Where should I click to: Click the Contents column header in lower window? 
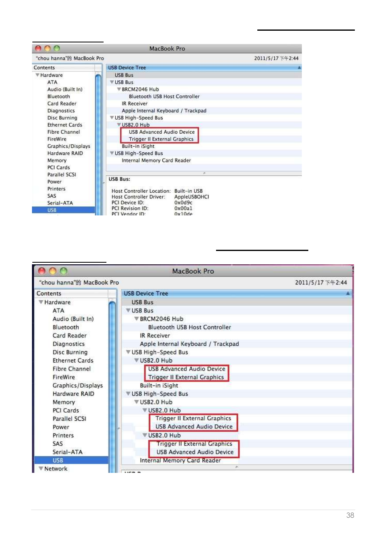[71, 293]
